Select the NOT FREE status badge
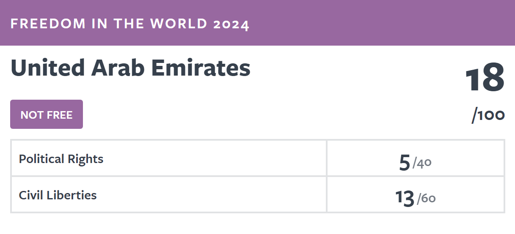Viewport: 515px width, 234px height. pyautogui.click(x=47, y=114)
